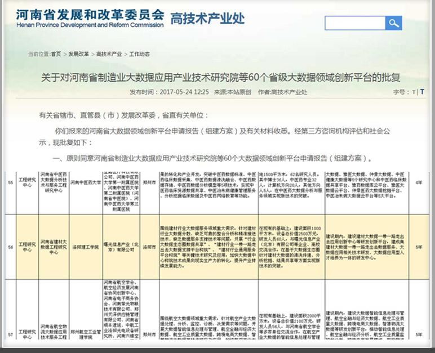This screenshot has height=353, width=435.
Task: Click the paragraph starting 有关省辖市、直管县
Action: [124, 115]
